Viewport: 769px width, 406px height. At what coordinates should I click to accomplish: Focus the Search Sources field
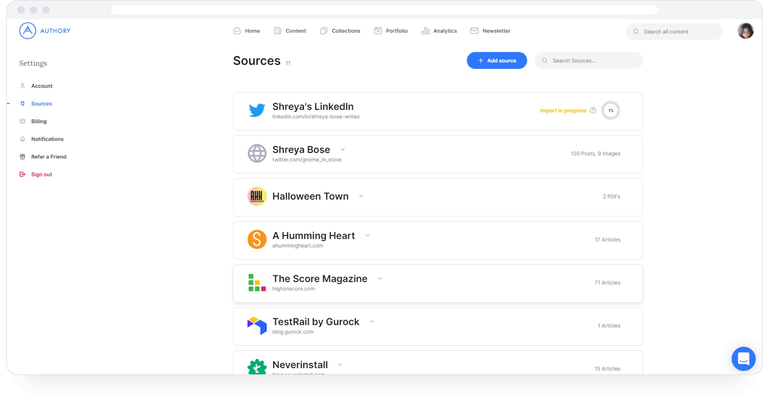(588, 61)
